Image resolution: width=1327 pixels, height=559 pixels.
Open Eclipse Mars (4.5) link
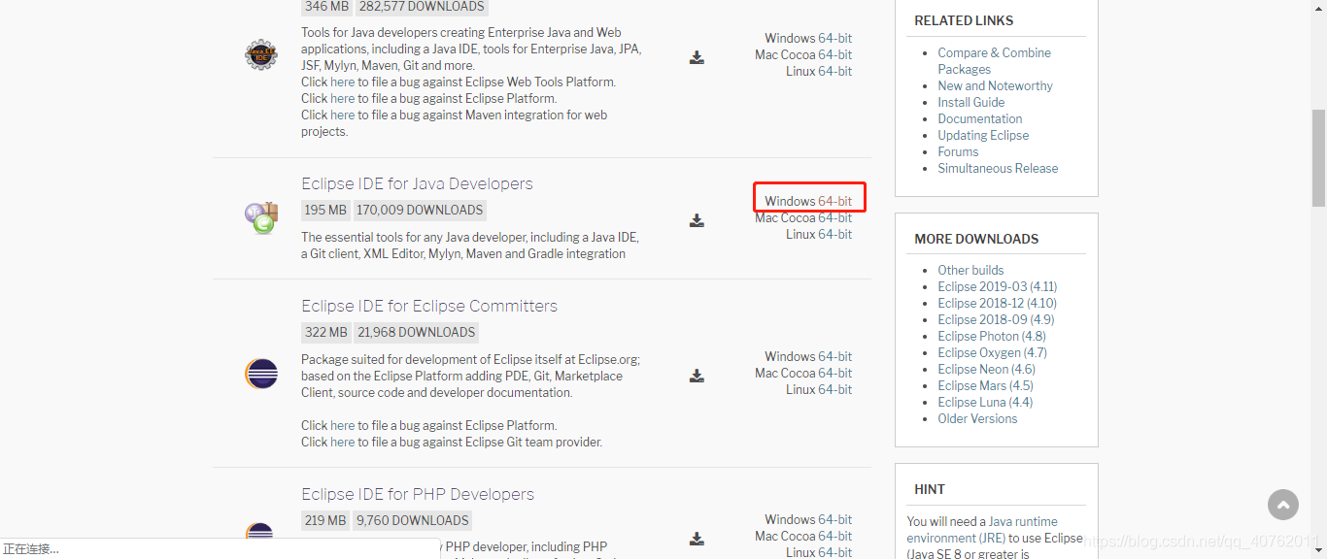pos(985,385)
